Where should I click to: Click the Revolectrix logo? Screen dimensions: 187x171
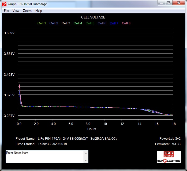click(169, 161)
